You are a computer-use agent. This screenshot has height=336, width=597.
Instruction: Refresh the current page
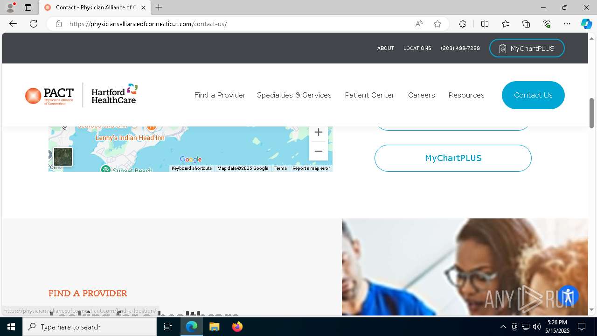pos(34,24)
